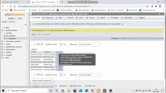Click bottom Filter rows search field

click(89, 75)
